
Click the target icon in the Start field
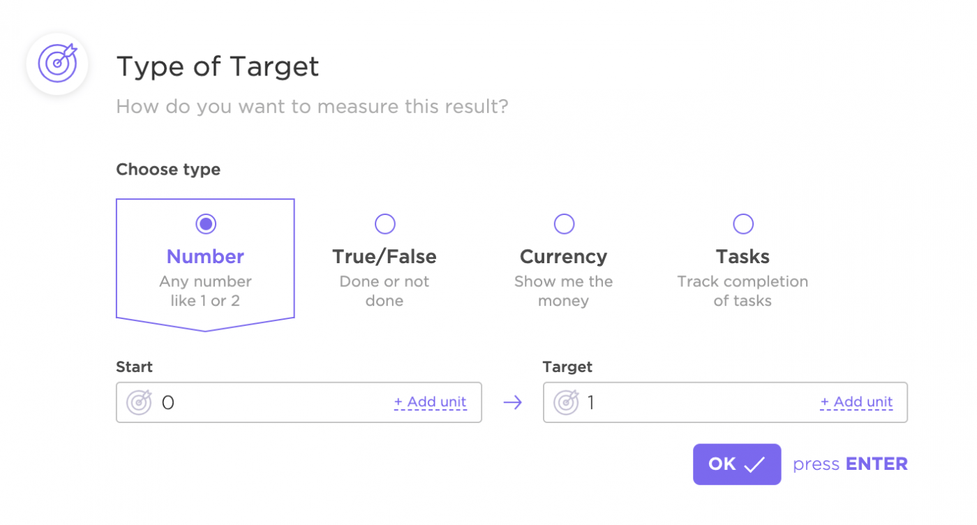pos(139,402)
